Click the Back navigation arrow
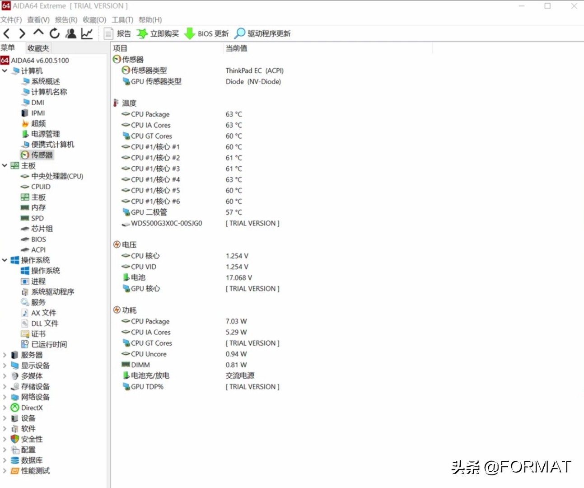This screenshot has height=488, width=584. point(7,33)
